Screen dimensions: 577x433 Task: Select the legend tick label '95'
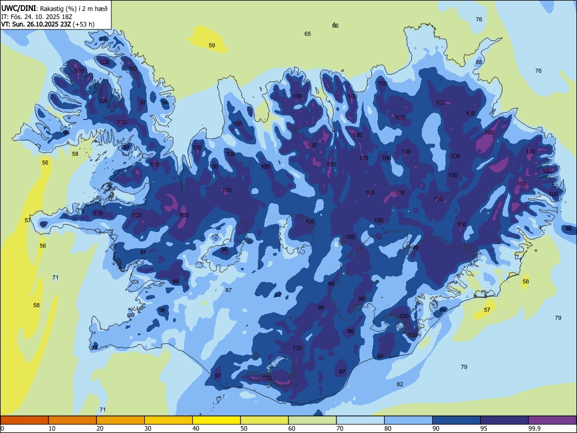[x=484, y=428]
